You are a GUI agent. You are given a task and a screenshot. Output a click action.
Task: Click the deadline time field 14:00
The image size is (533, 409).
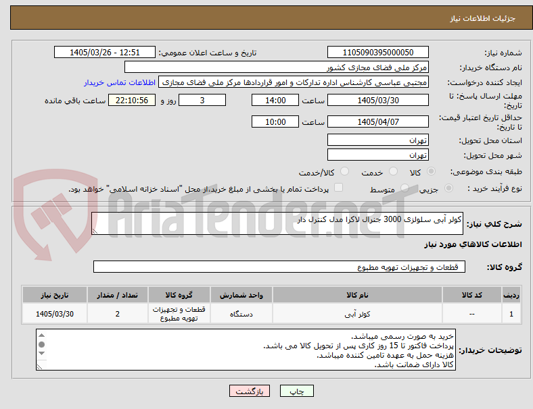[x=275, y=101]
